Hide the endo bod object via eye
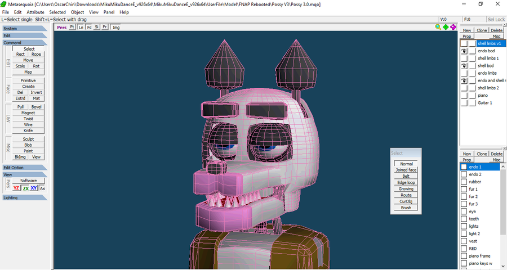The height and width of the screenshot is (270, 507). tap(464, 51)
